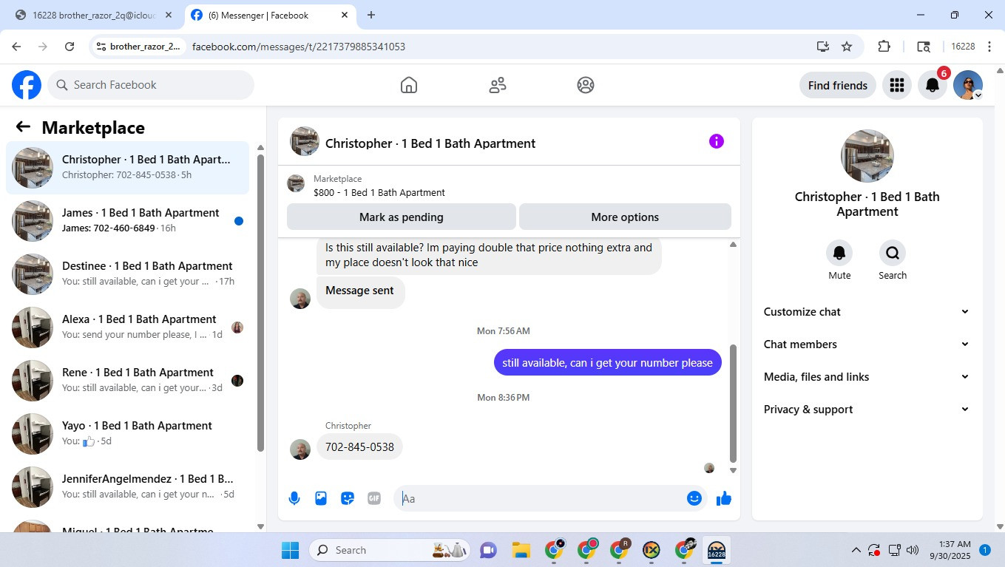This screenshot has height=567, width=1005.
Task: Click Christopher's avatar beside phone number message
Action: [x=300, y=449]
